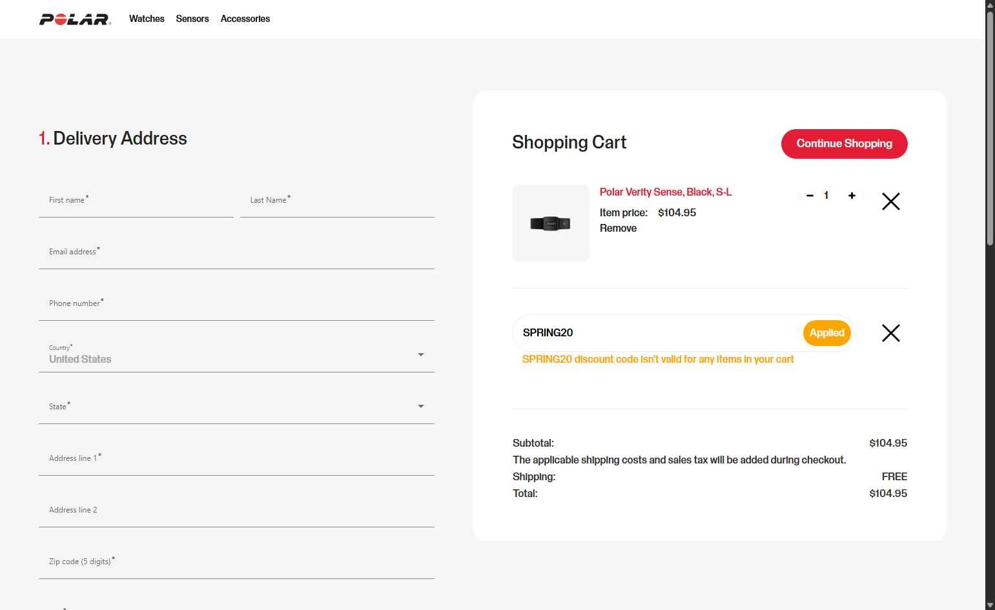
Task: Remove SPRING20 code with X icon
Action: click(891, 333)
